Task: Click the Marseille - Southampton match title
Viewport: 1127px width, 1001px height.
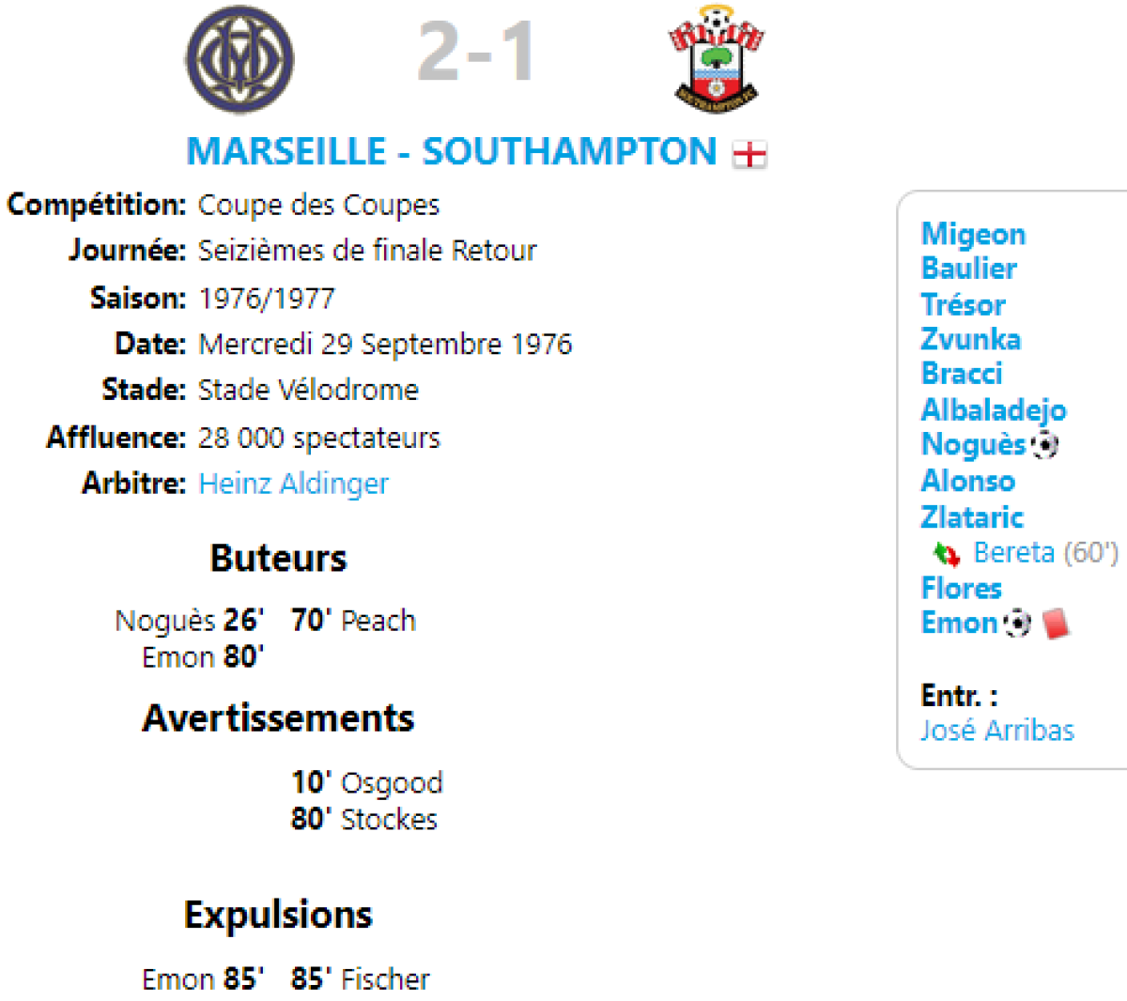Action: pyautogui.click(x=451, y=152)
